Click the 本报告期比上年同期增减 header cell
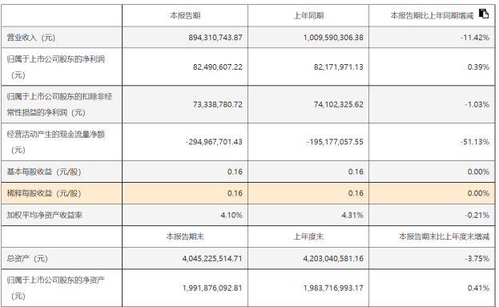This screenshot has height=307, width=499. point(432,15)
